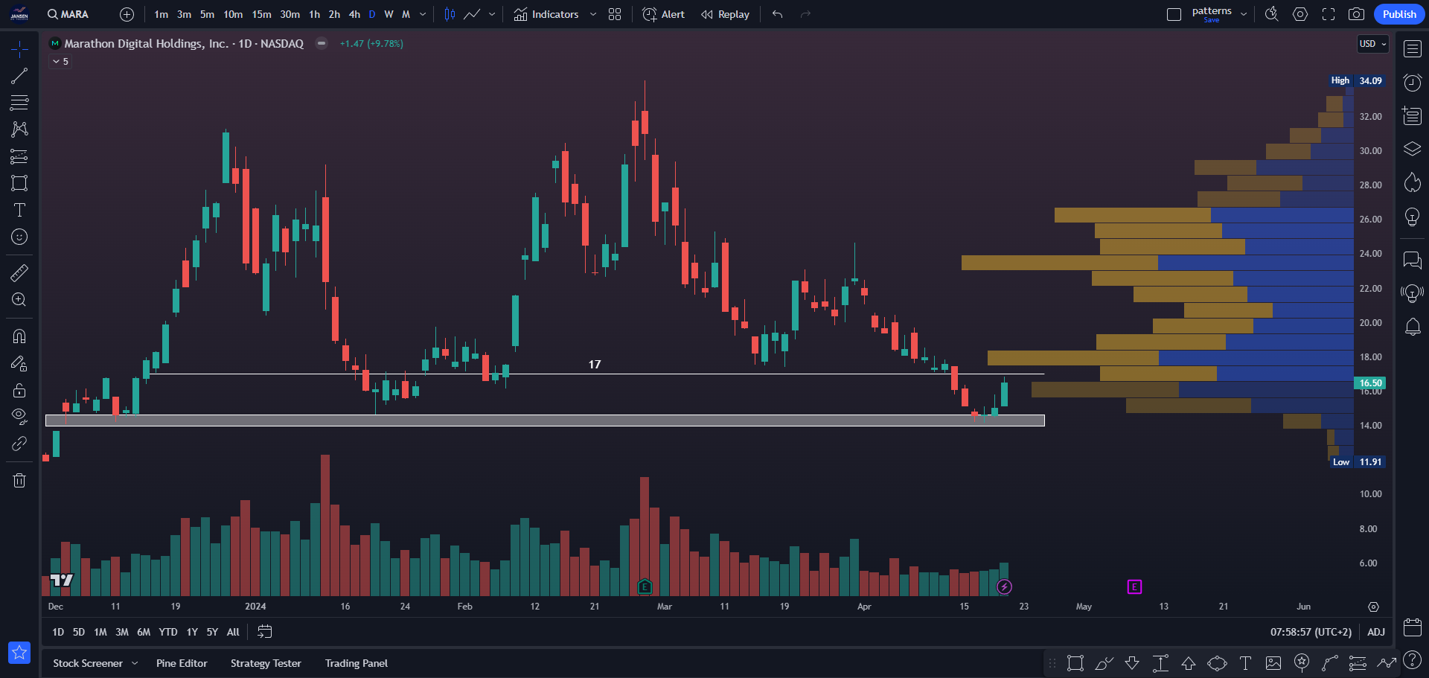Hide all drawings with eye icon
The width and height of the screenshot is (1429, 678).
tap(19, 417)
